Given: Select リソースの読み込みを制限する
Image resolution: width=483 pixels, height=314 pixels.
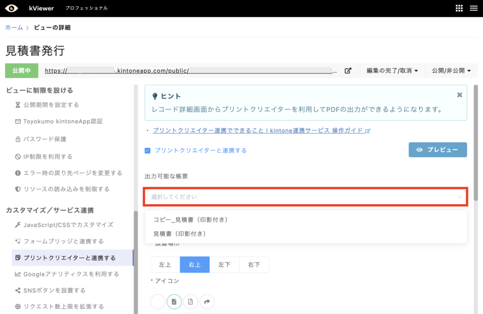Looking at the screenshot, I should coord(62,189).
